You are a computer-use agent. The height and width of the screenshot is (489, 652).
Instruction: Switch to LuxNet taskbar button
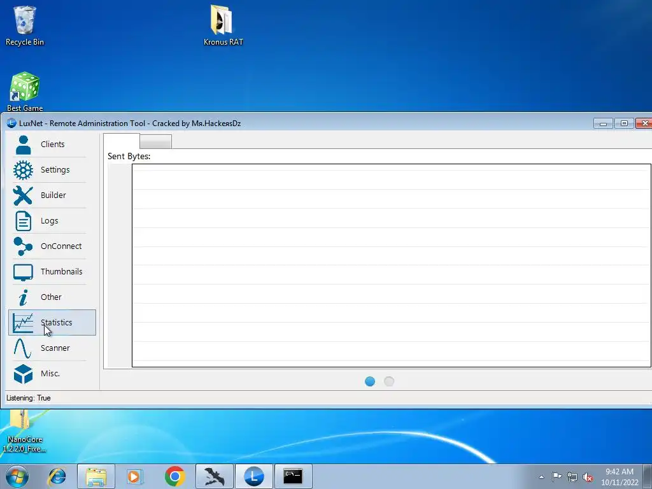(254, 476)
